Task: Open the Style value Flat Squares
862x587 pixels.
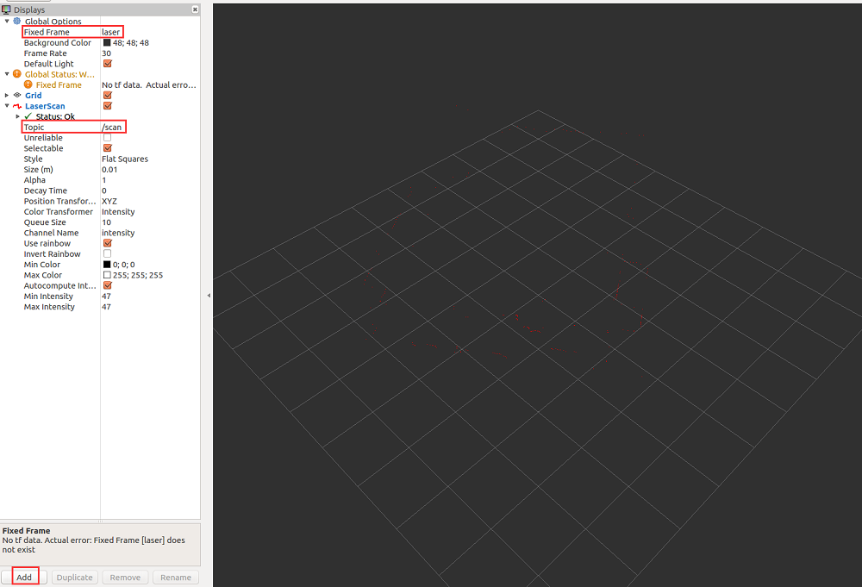Action: (125, 159)
